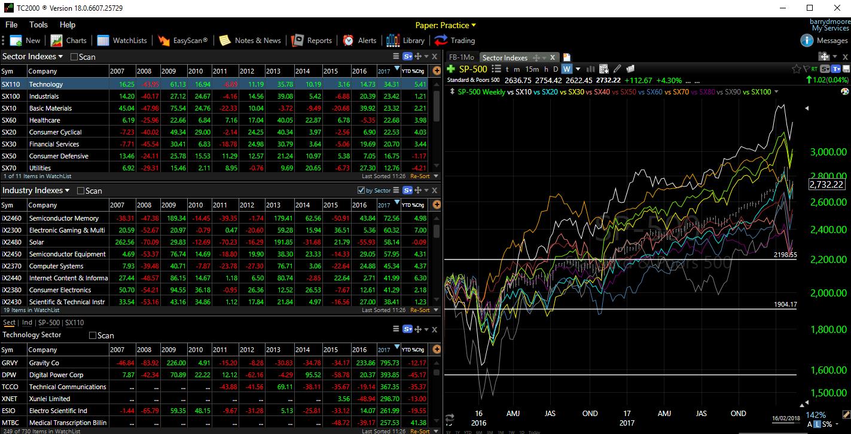Add column to Sector Indexes with orange plus

tap(437, 71)
